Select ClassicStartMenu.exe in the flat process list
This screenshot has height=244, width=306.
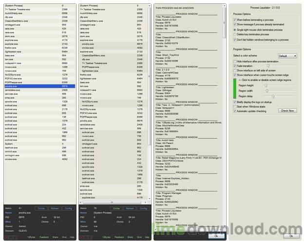pyautogui.click(x=39, y=21)
